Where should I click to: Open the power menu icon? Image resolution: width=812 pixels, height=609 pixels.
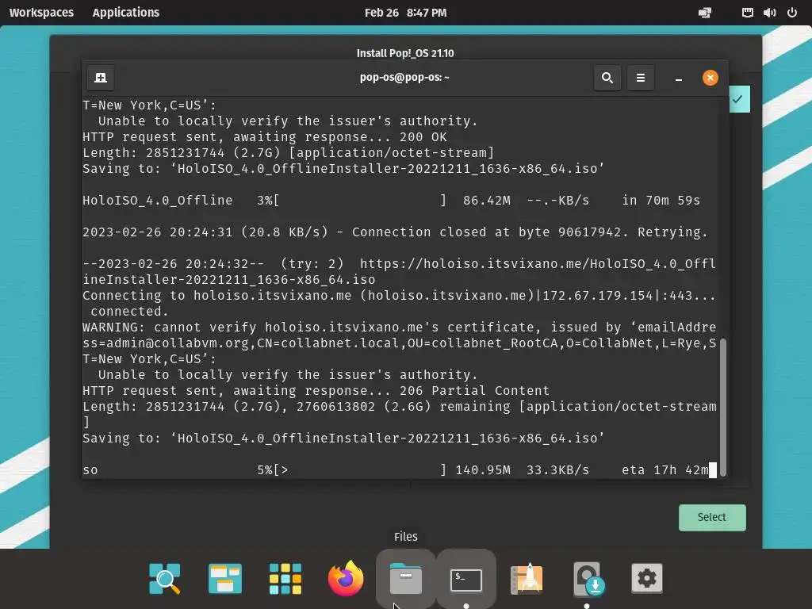792,13
